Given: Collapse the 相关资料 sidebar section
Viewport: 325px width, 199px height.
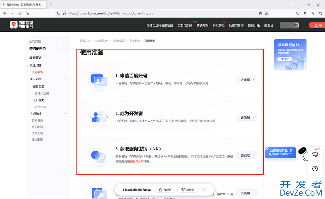Looking at the screenshot, I should (65, 114).
